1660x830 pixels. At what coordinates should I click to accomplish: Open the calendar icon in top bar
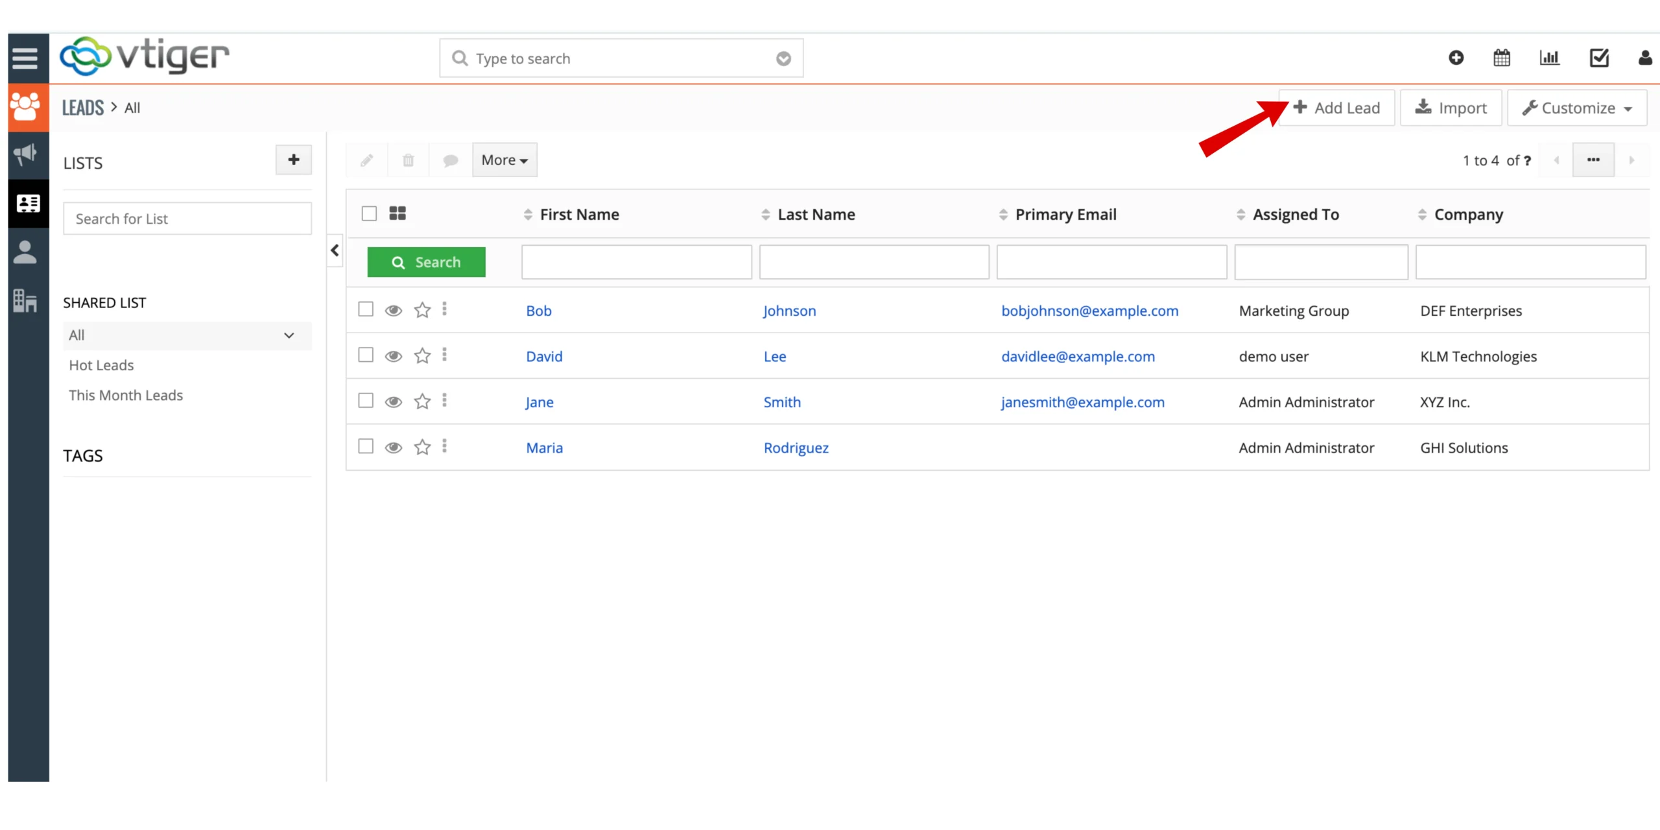tap(1502, 58)
